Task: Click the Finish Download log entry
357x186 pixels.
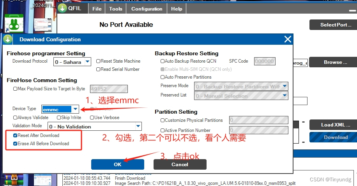Action: coord(130,178)
